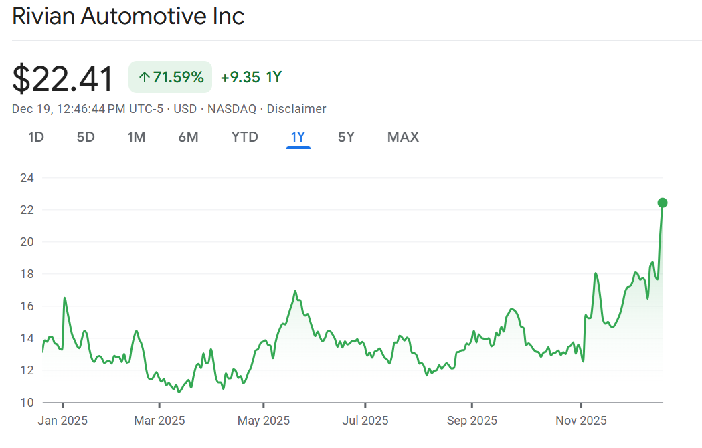The width and height of the screenshot is (702, 448).
Task: Select the 5D time range
Action: 85,137
